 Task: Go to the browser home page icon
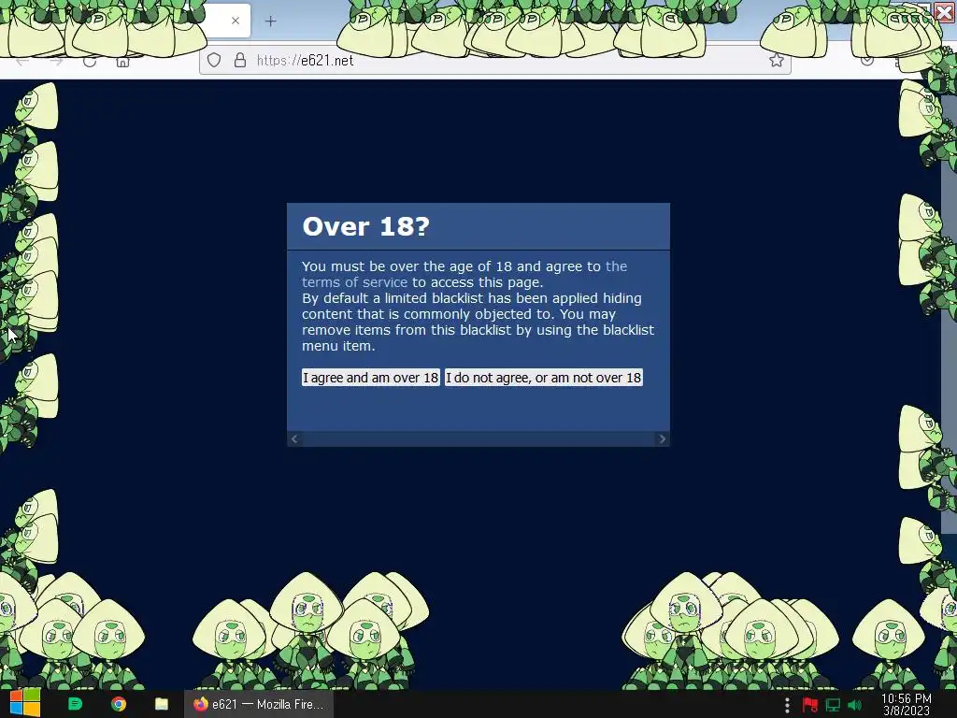tap(122, 61)
